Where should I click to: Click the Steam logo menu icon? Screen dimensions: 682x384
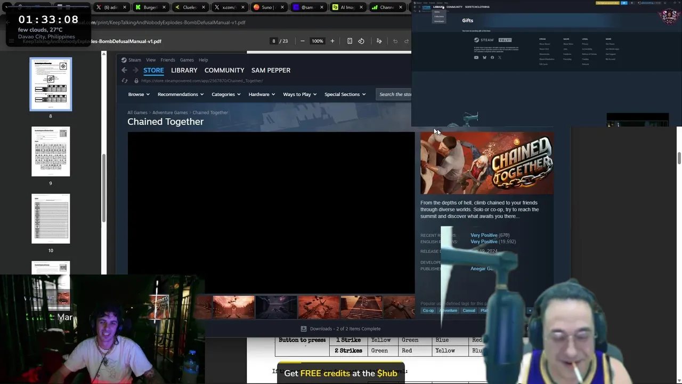(x=124, y=60)
